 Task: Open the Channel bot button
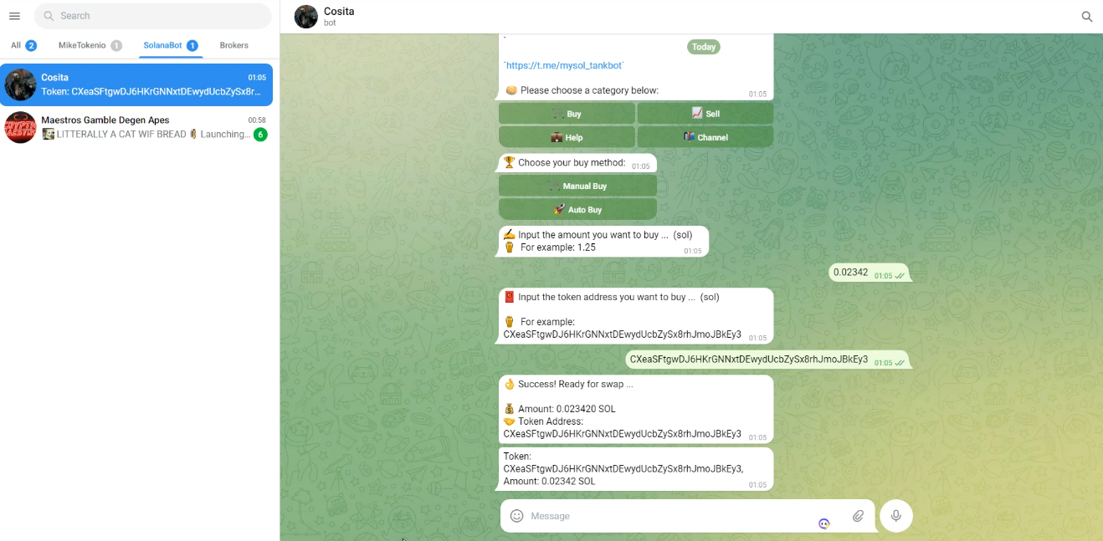click(705, 137)
